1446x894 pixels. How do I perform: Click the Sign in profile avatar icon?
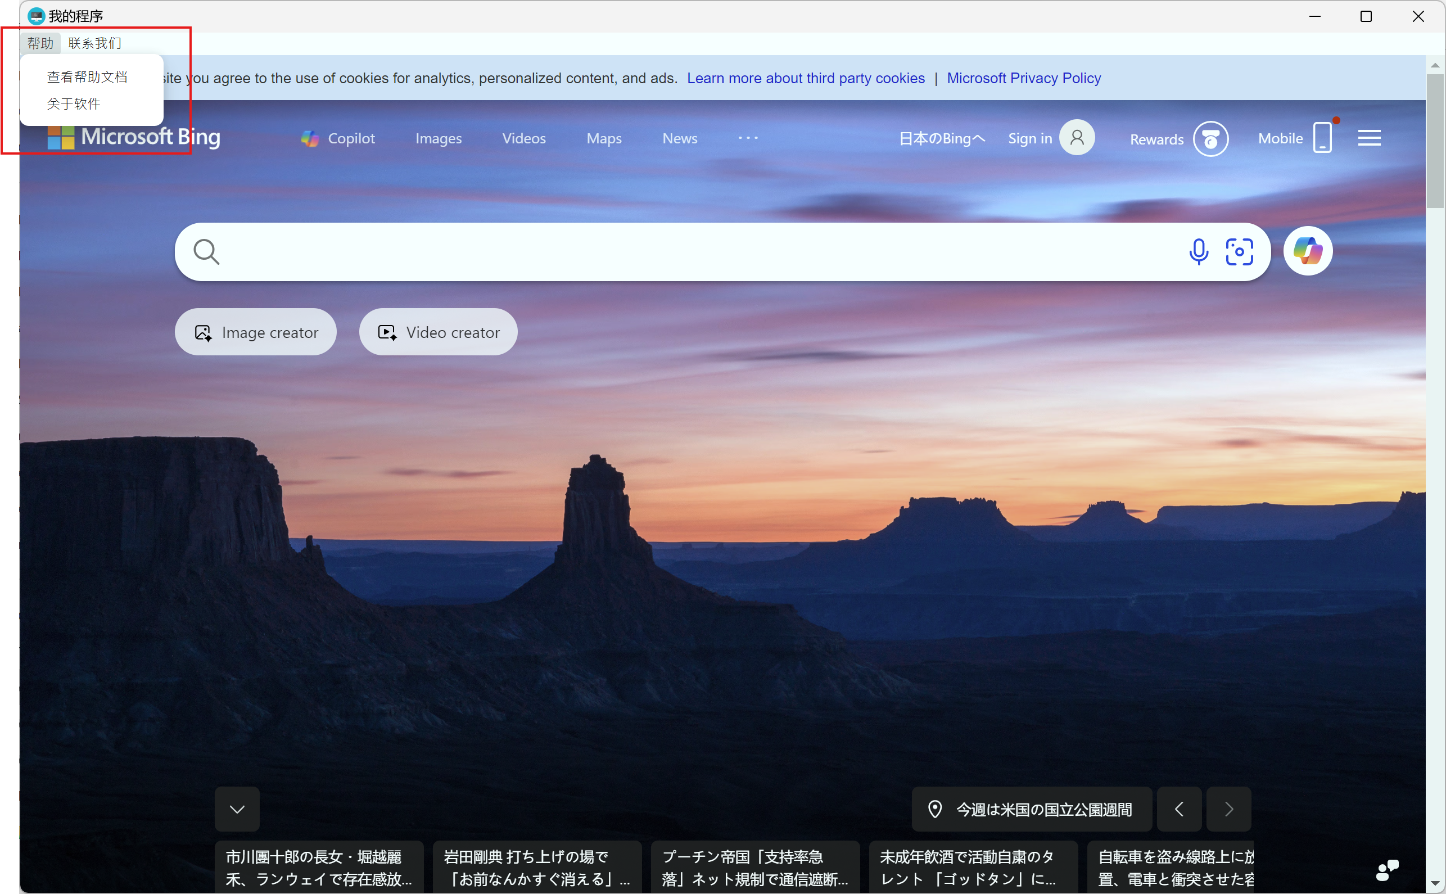pyautogui.click(x=1077, y=138)
